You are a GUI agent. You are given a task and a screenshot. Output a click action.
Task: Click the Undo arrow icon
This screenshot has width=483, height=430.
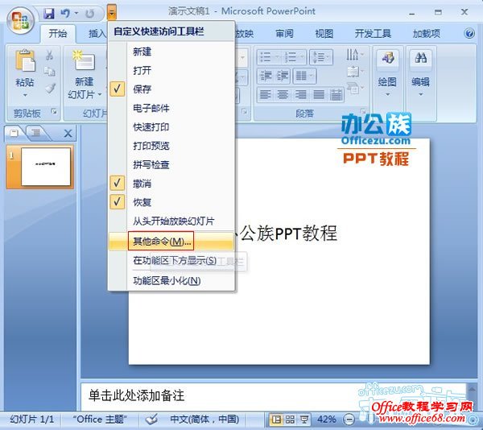coord(65,13)
